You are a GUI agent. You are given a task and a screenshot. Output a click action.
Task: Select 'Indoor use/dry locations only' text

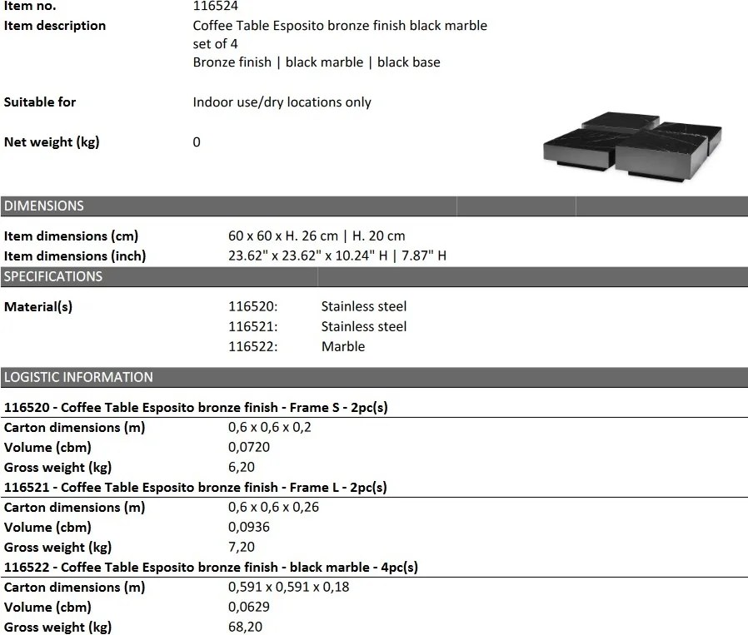[282, 102]
